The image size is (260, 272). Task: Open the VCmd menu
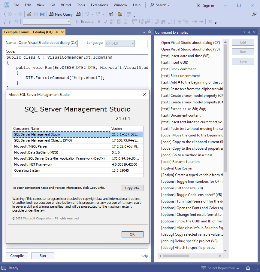(x=66, y=5)
